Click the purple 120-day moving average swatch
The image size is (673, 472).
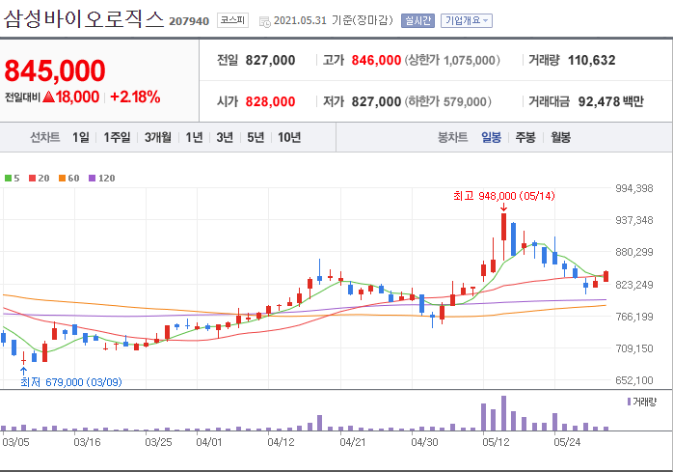92,178
